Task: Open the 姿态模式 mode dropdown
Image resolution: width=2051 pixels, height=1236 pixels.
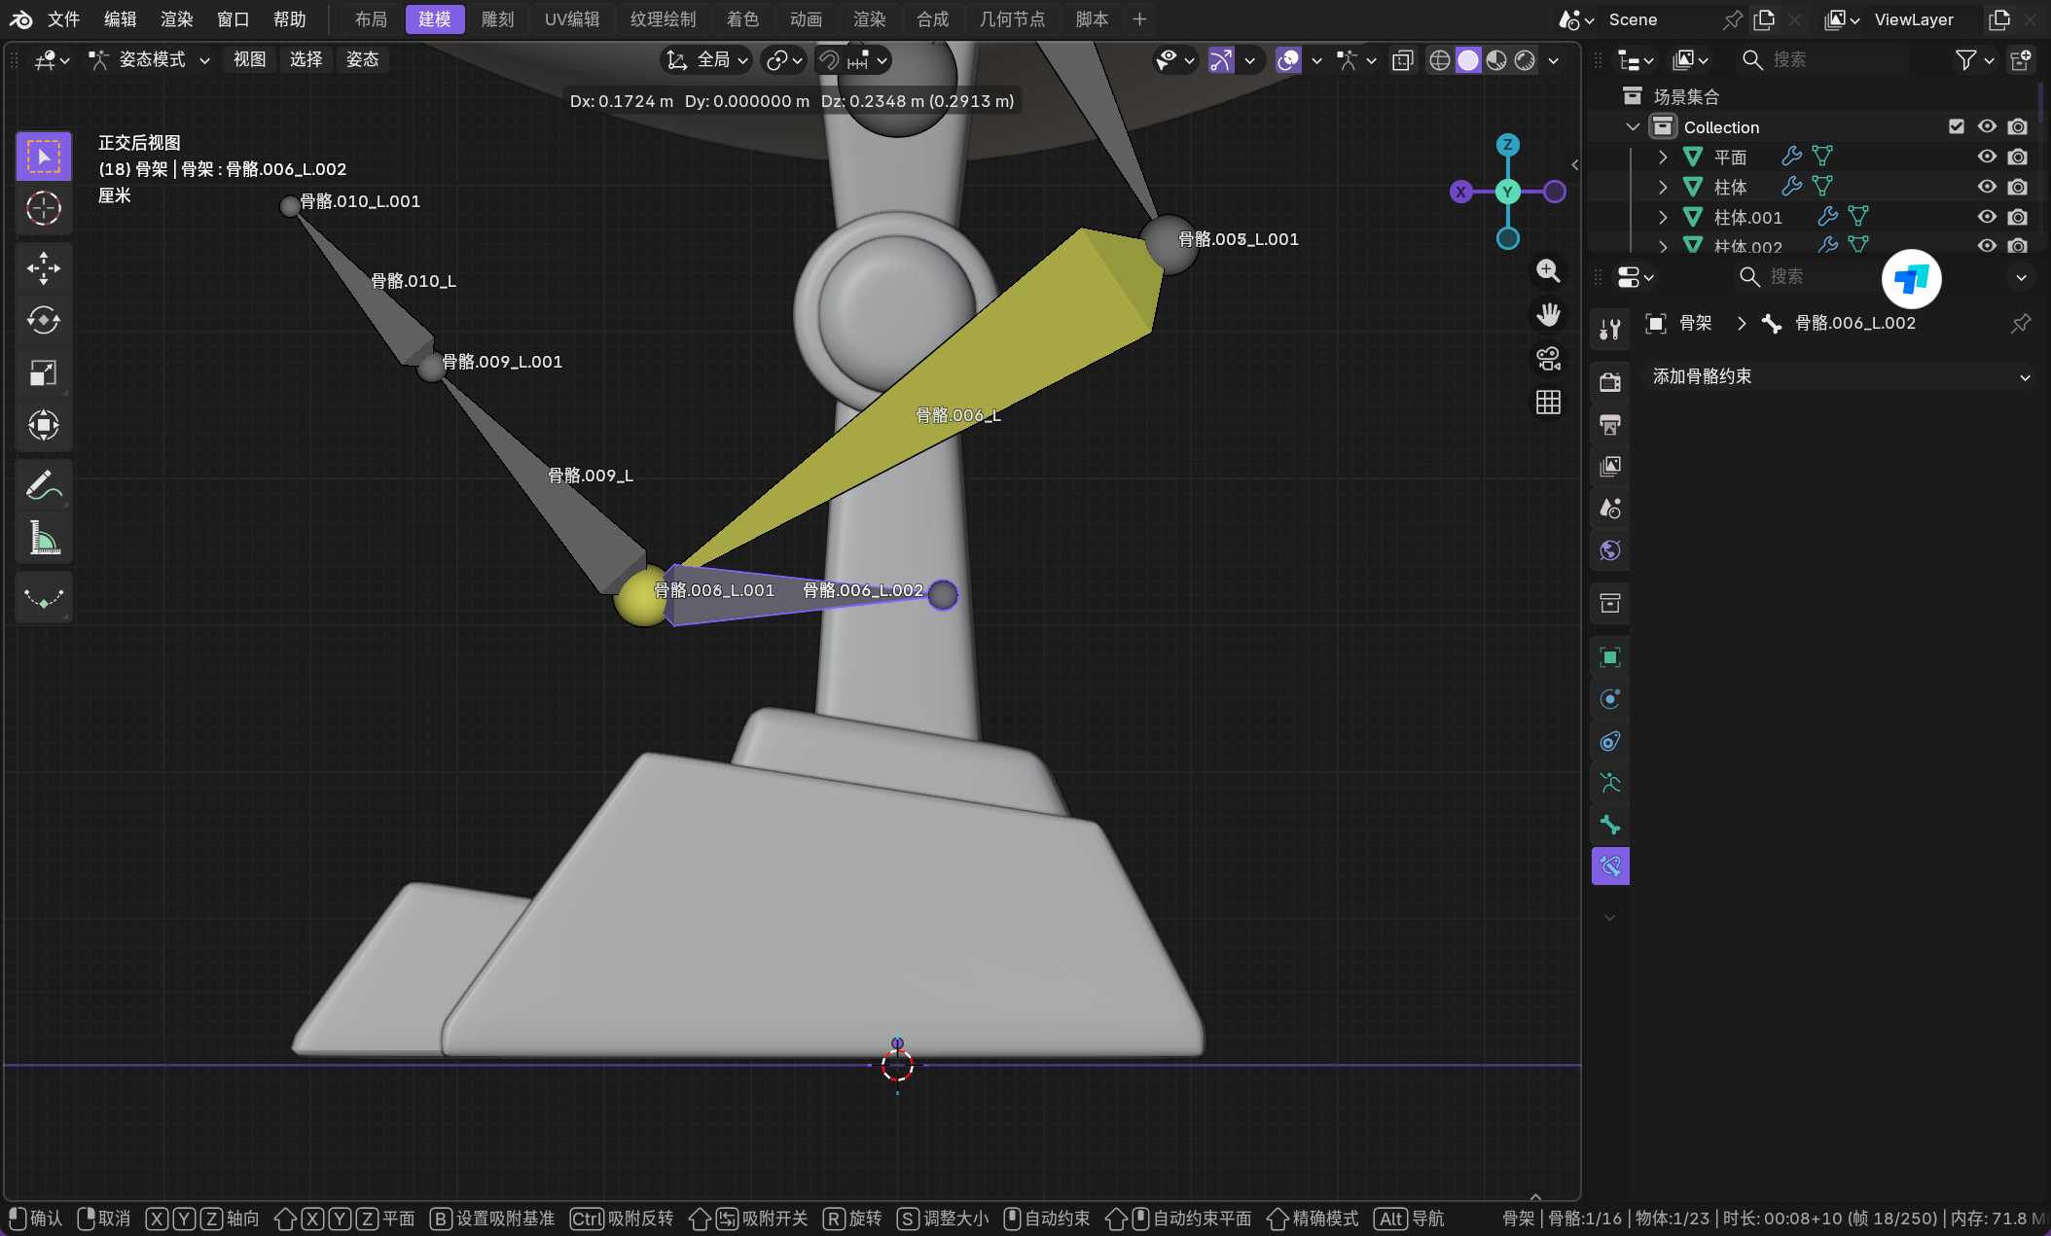Action: [151, 59]
